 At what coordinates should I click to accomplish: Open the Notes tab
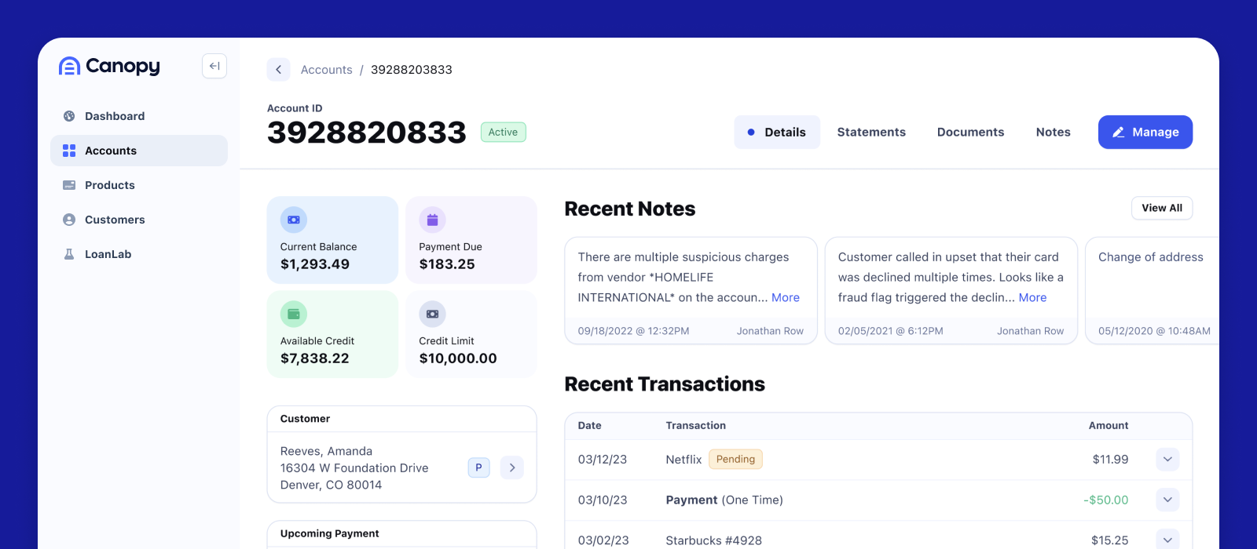tap(1053, 133)
